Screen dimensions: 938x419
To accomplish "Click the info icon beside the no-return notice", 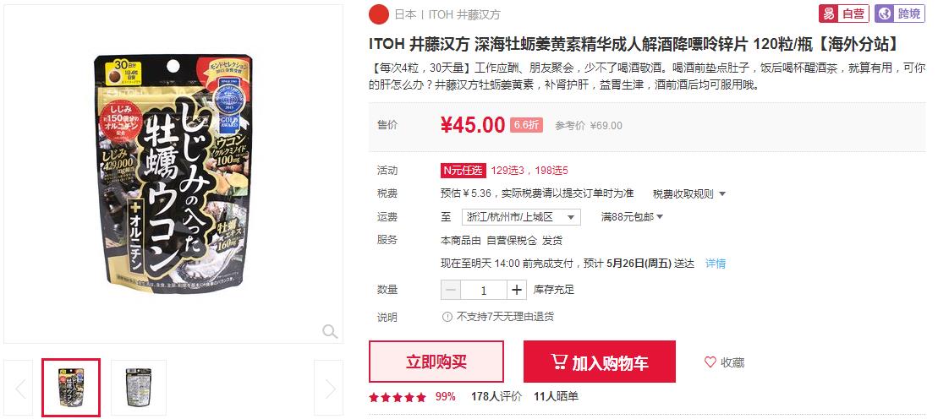I will 447,317.
